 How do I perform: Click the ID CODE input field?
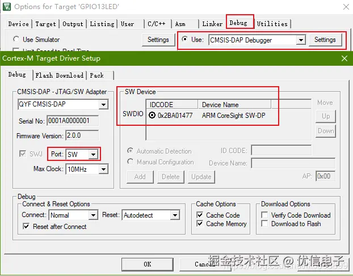281,150
